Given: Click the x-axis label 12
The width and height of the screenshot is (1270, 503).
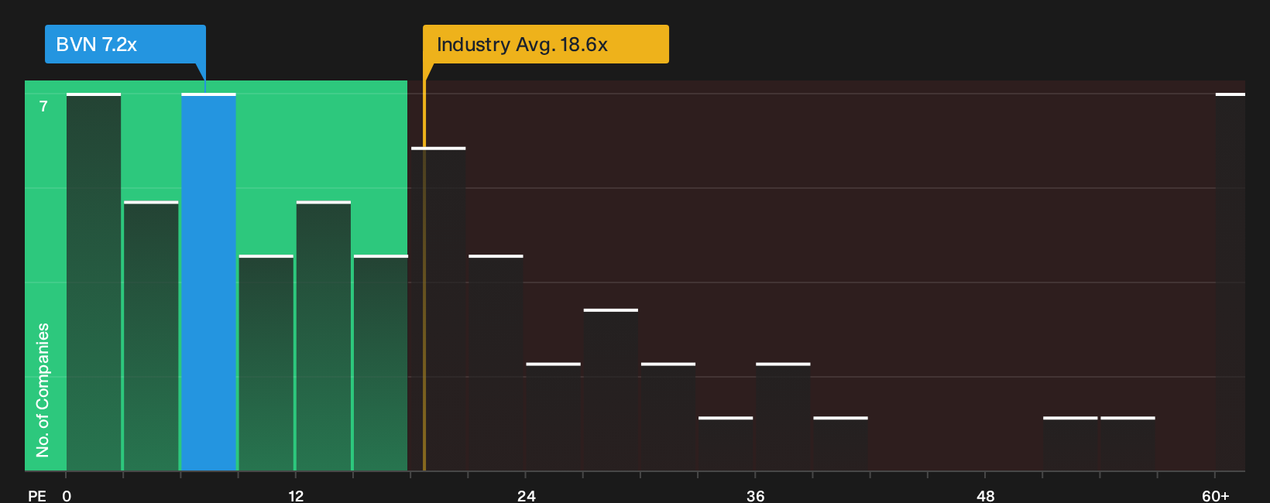Looking at the screenshot, I should (x=296, y=495).
